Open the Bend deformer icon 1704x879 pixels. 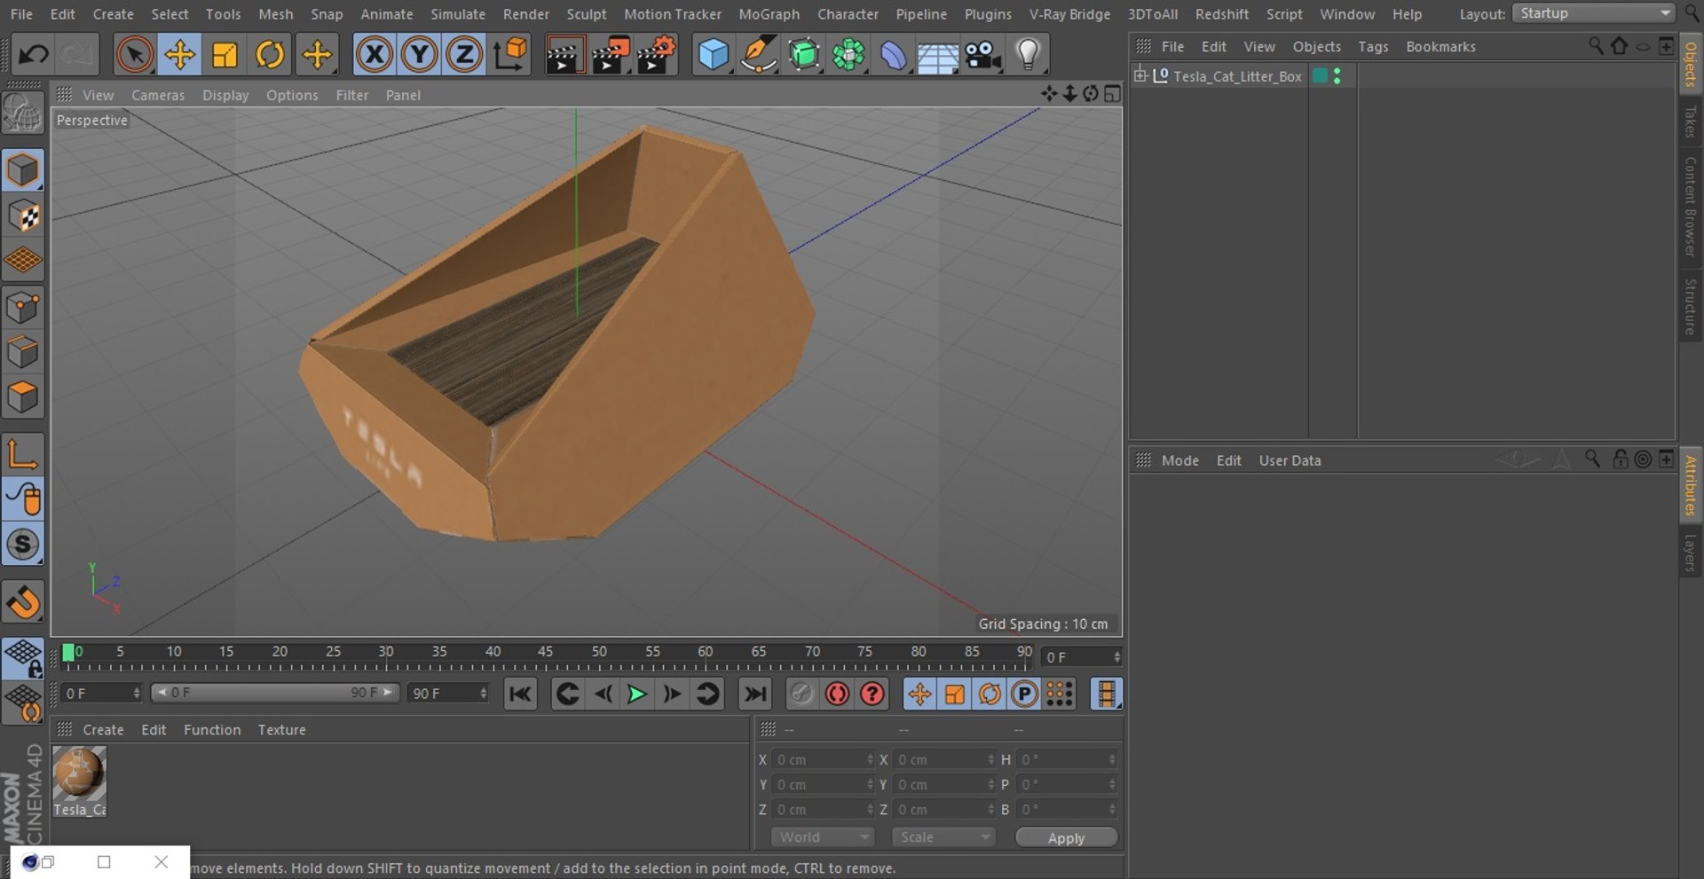[893, 55]
